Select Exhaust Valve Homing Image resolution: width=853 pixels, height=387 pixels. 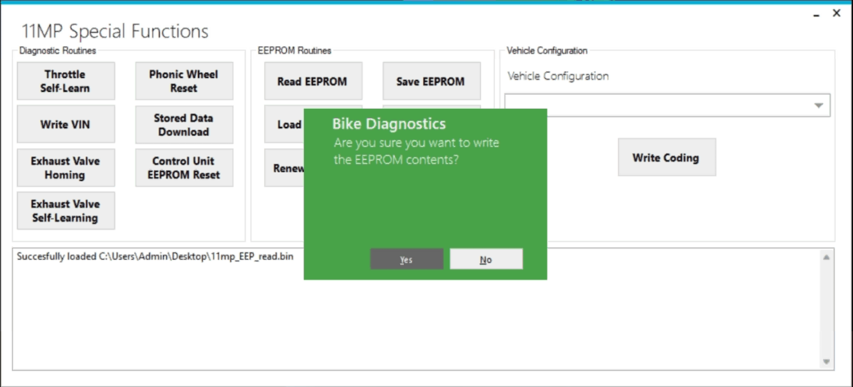pos(66,168)
